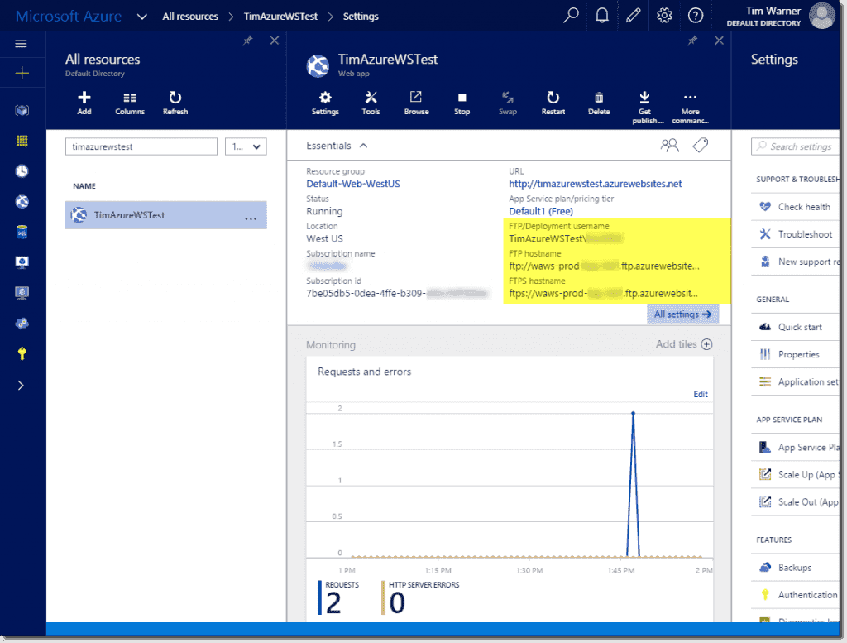Open SQL databases icon in sidebar
This screenshot has height=643, width=847.
point(22,233)
